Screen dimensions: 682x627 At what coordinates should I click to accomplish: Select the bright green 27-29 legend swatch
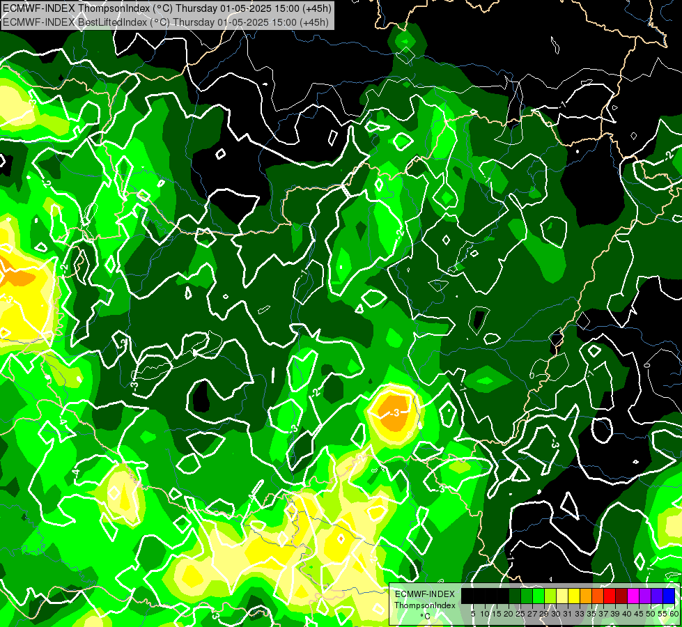[x=538, y=596]
